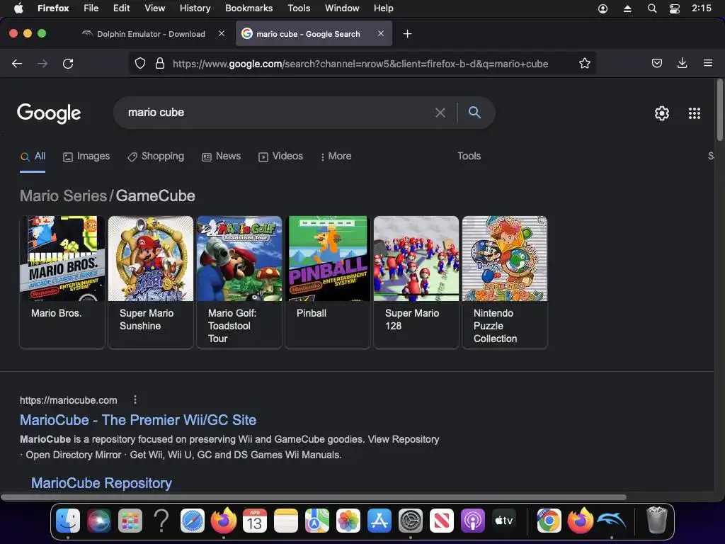Switch to Dolphin Emulator - Download tab
Screen dimensions: 725x544
(x=151, y=34)
